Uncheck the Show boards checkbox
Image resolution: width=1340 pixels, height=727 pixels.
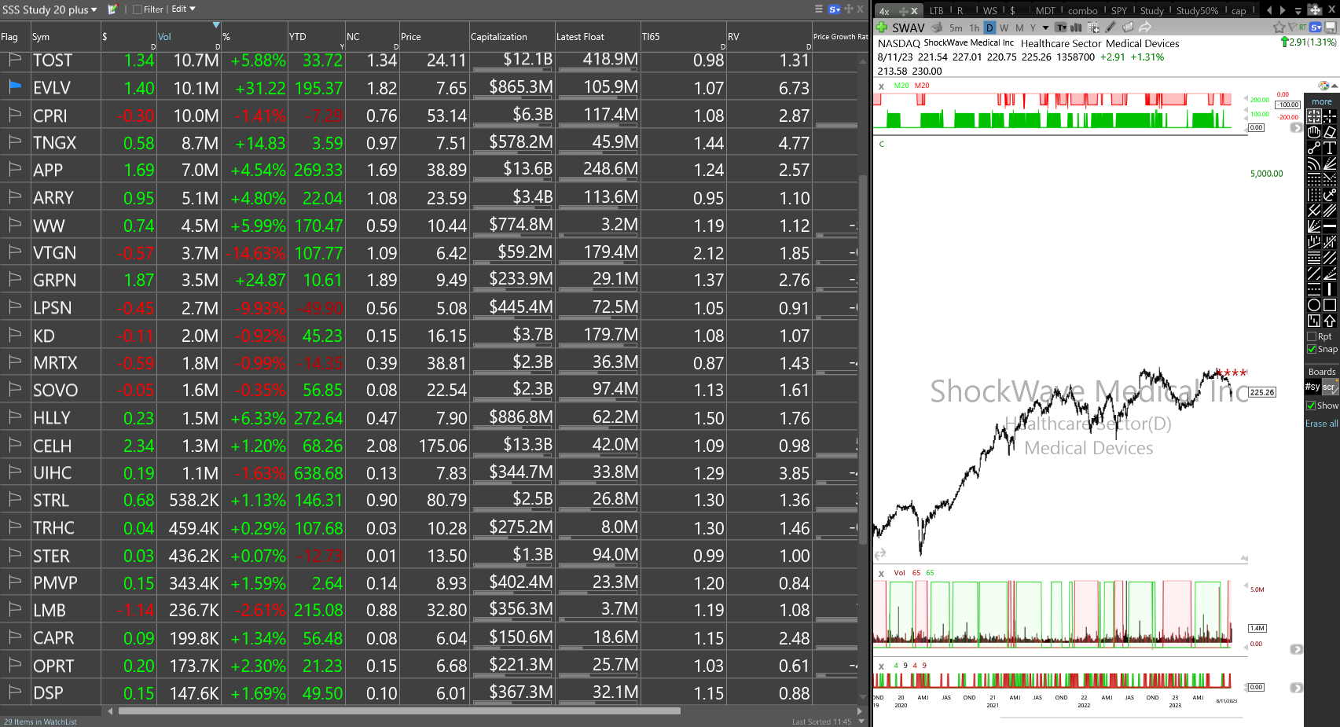point(1311,406)
